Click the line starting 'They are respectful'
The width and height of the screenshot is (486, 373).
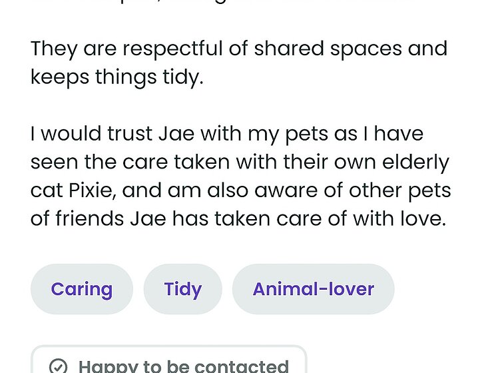pos(238,49)
